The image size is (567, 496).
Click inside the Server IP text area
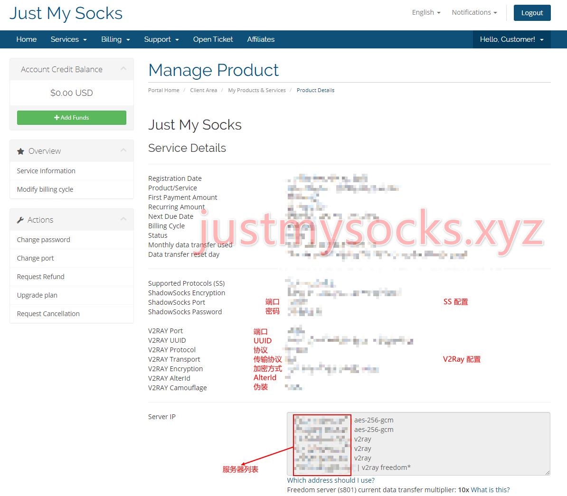pos(418,444)
